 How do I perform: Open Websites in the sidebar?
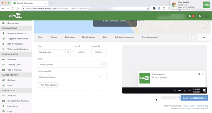[12, 59]
